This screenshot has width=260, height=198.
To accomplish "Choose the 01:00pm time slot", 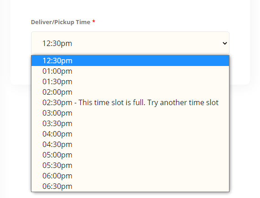I will click(x=130, y=71).
